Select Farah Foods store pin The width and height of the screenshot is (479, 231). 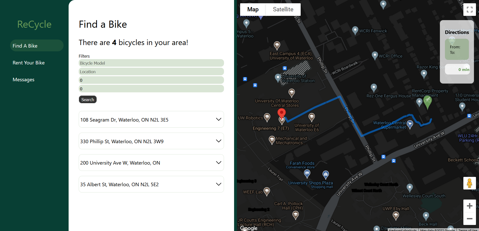(307, 174)
